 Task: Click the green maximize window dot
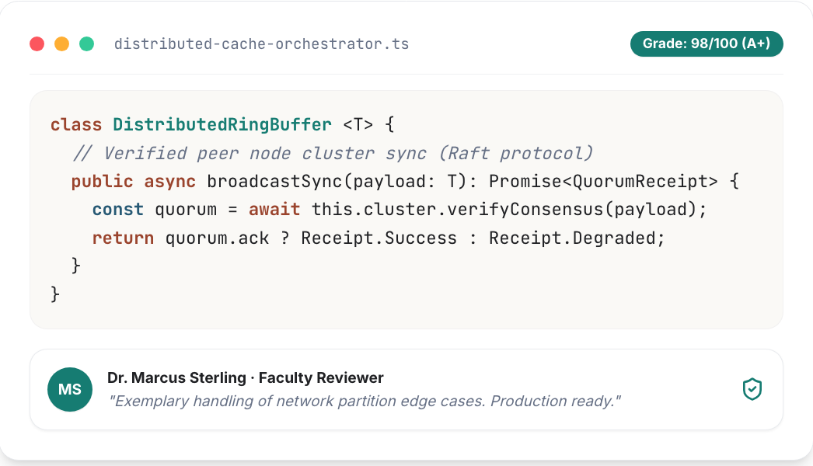(x=86, y=44)
